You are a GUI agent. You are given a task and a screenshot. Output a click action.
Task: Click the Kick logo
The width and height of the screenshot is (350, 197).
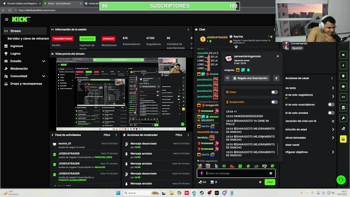[x=21, y=19]
